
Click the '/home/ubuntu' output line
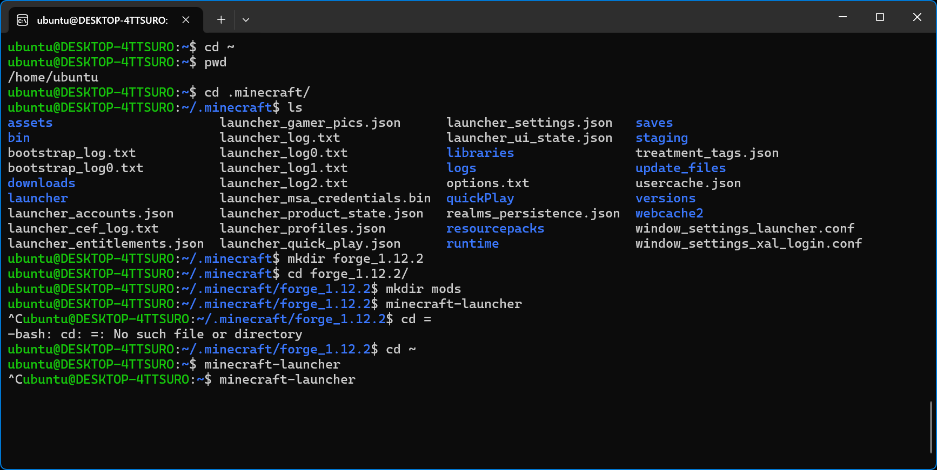pos(53,78)
